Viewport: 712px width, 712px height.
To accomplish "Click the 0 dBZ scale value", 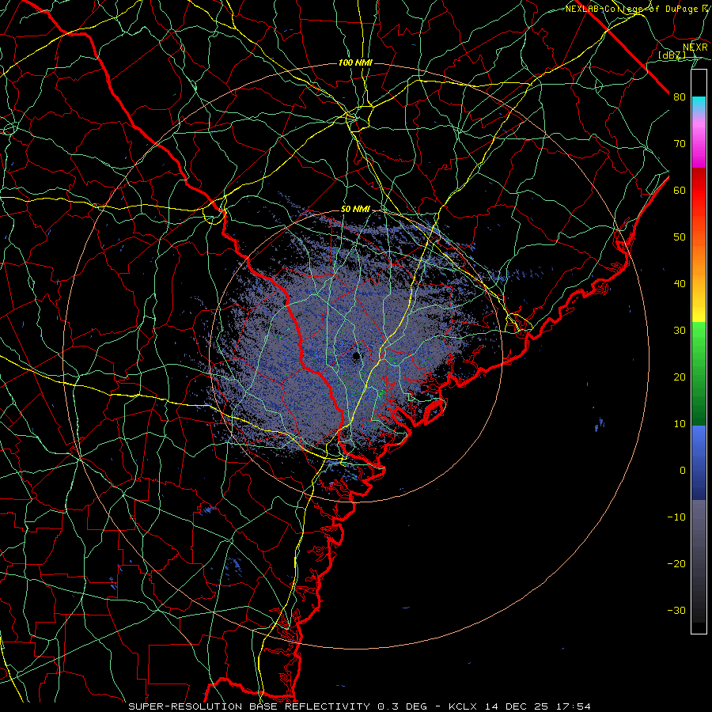I will pyautogui.click(x=683, y=471).
